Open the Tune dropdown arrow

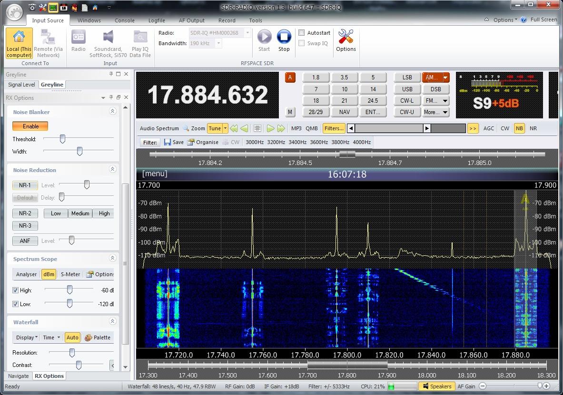226,128
